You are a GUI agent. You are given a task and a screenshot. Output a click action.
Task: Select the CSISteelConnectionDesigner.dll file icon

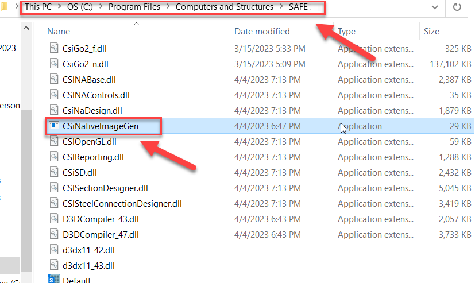pyautogui.click(x=55, y=203)
